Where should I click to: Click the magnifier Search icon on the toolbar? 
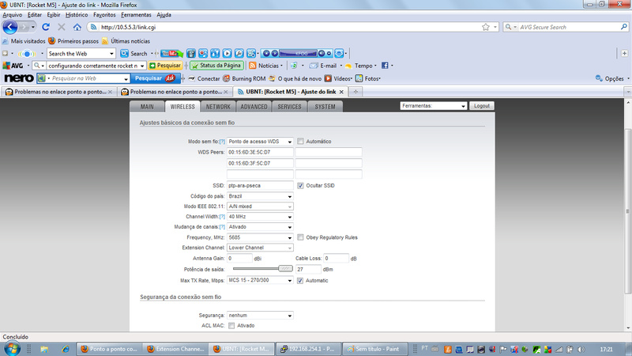(124, 53)
